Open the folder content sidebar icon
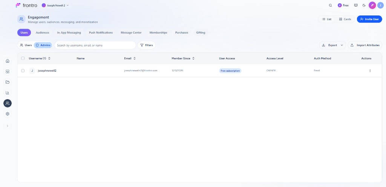Viewport: 386px width, 187px height. 8,82
